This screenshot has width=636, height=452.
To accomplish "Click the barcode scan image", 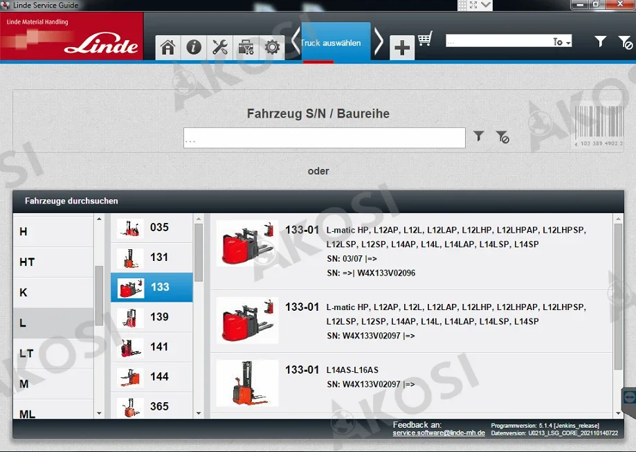I will [599, 126].
